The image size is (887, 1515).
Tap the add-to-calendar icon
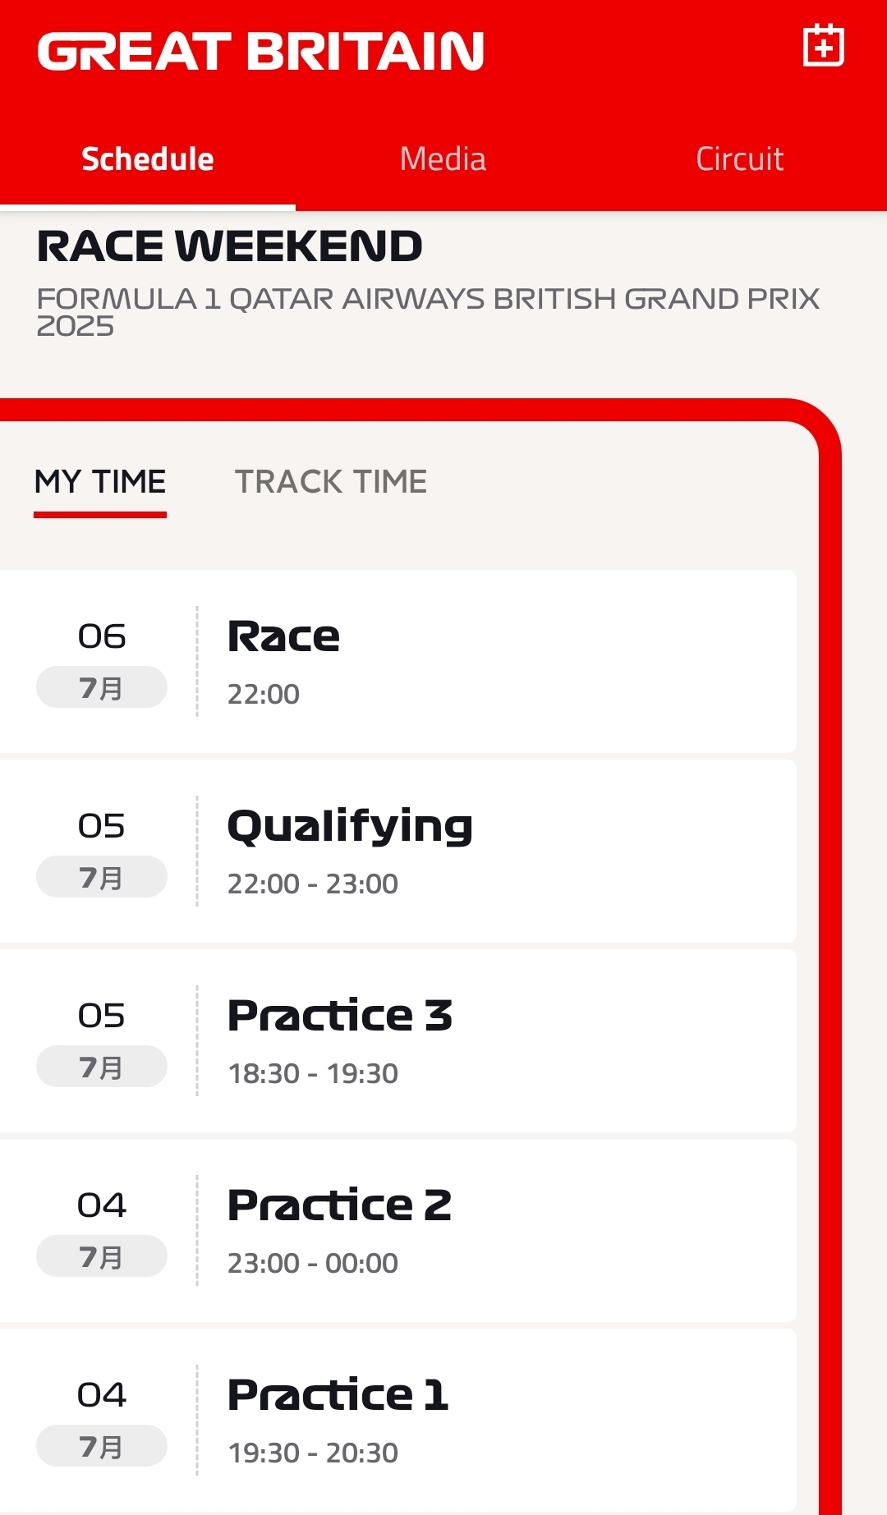coord(823,45)
